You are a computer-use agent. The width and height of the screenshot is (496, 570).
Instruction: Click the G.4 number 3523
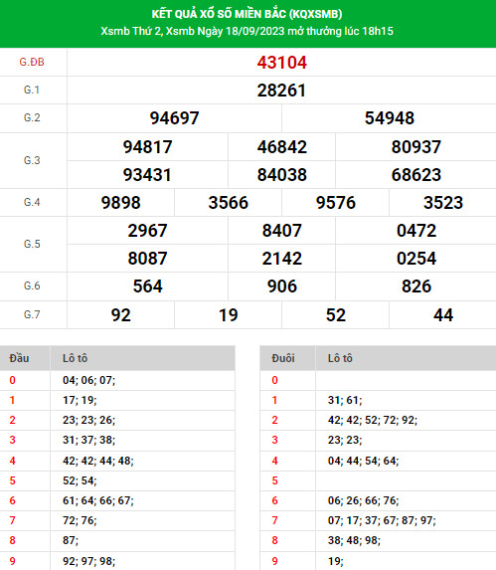[x=443, y=203]
